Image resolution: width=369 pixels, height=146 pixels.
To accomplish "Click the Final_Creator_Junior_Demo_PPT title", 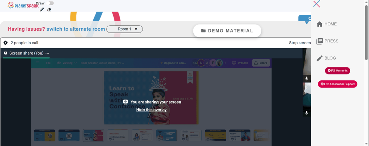I will [102, 63].
